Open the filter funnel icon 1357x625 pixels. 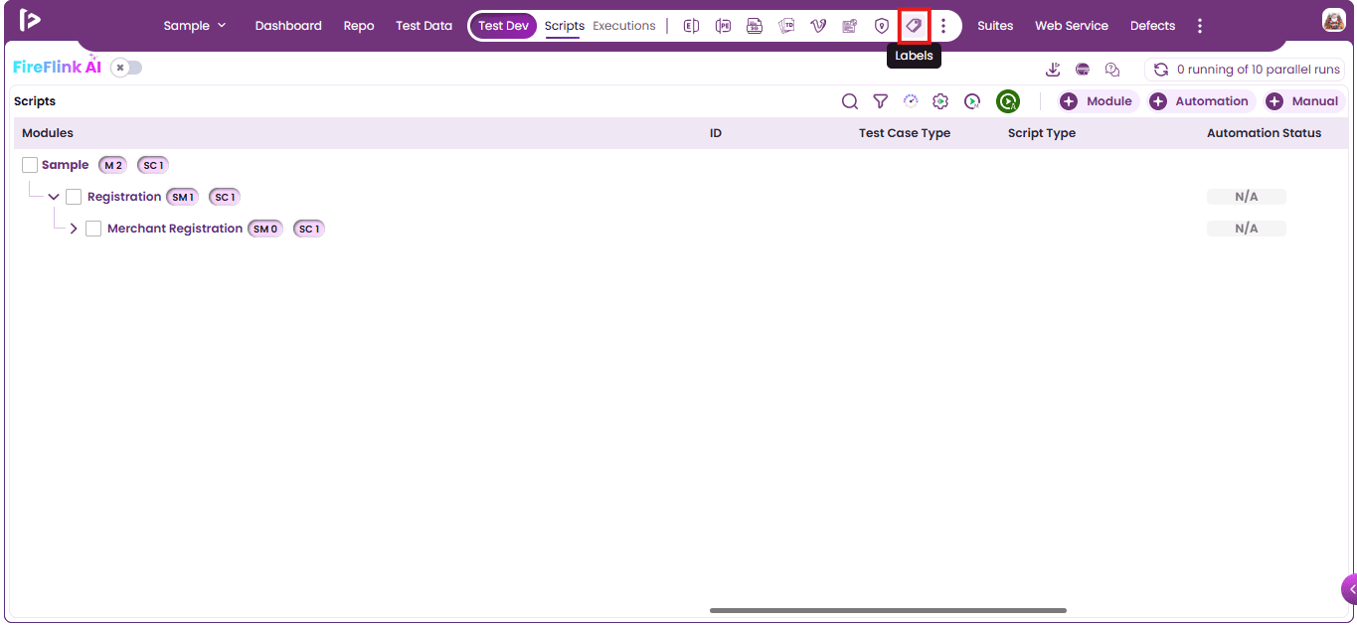880,101
